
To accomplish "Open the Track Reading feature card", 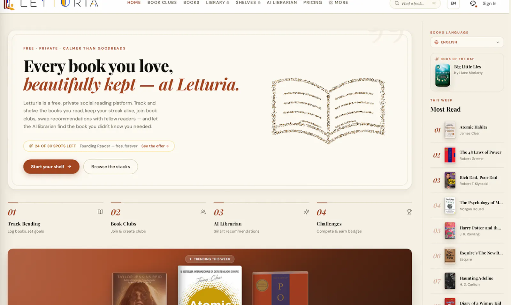I will (56, 219).
